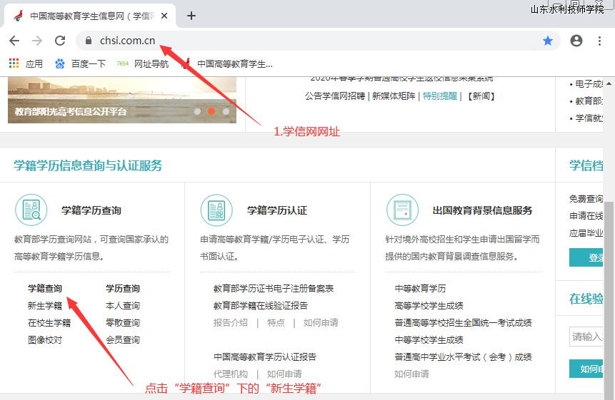Click the browser forward arrow
The width and height of the screenshot is (615, 400).
tap(37, 41)
